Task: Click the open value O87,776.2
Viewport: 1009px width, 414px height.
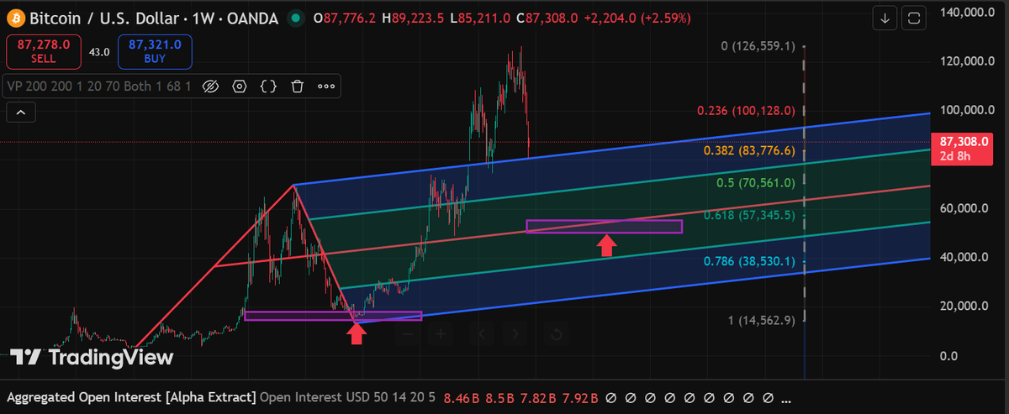Action: 344,18
